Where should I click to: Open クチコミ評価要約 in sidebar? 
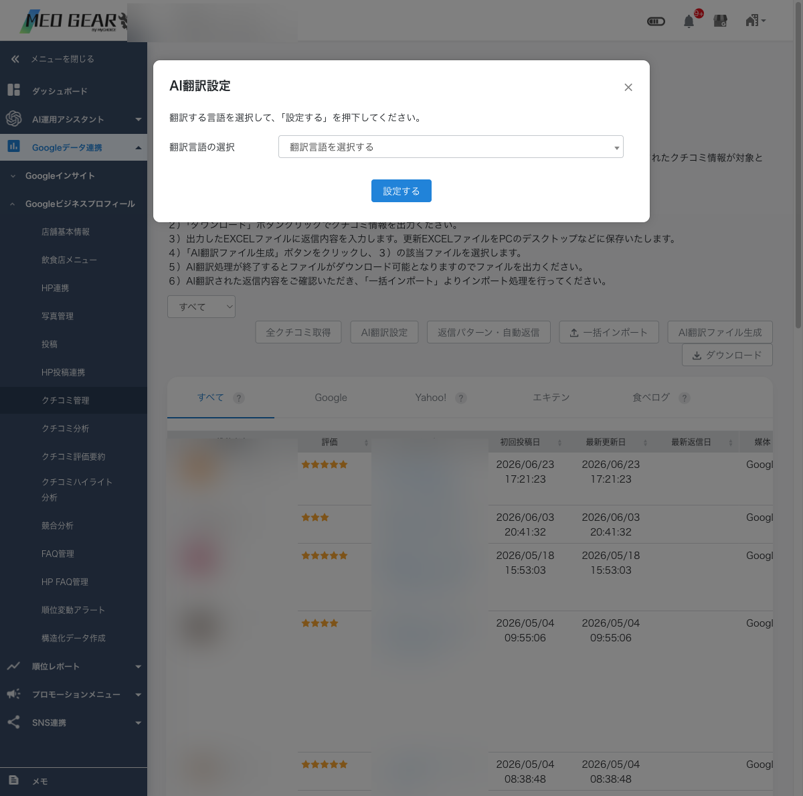74,457
